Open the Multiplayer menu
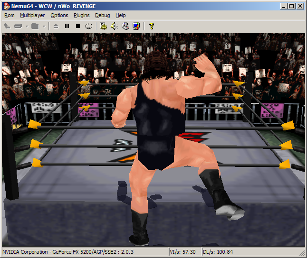Screen dimensions: 307x258 [x=32, y=15]
